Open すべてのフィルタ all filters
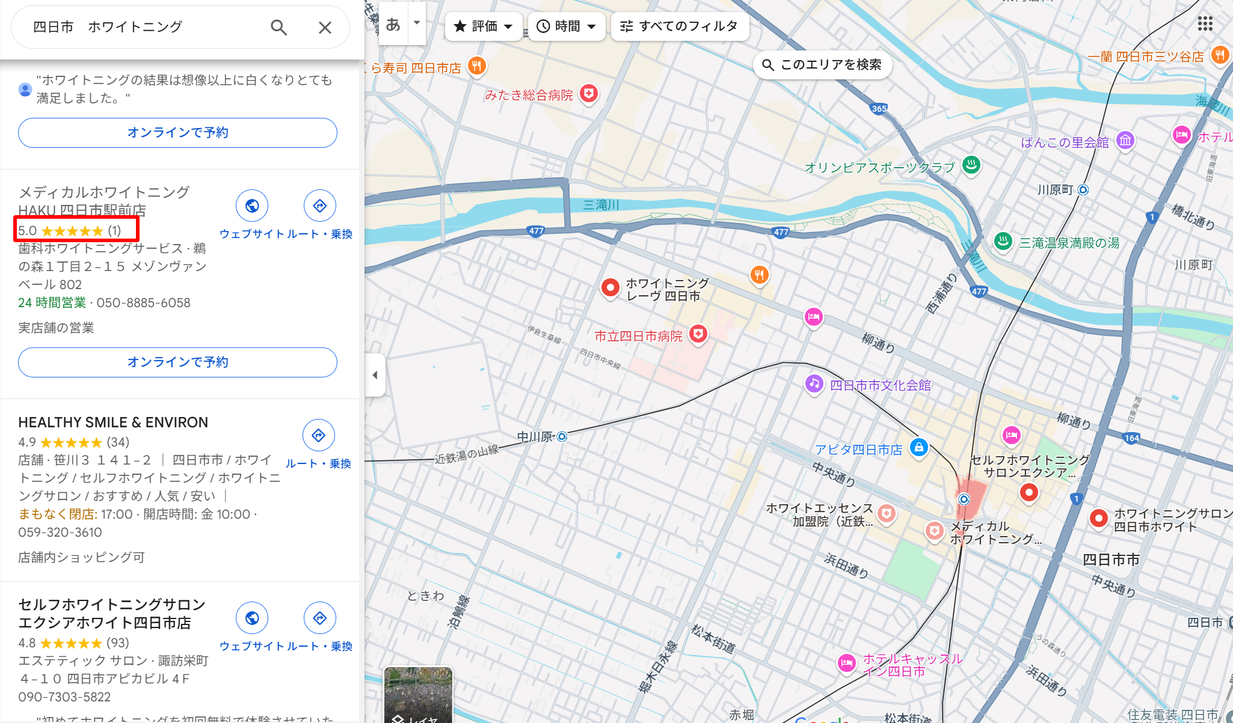1233x723 pixels. pyautogui.click(x=680, y=26)
